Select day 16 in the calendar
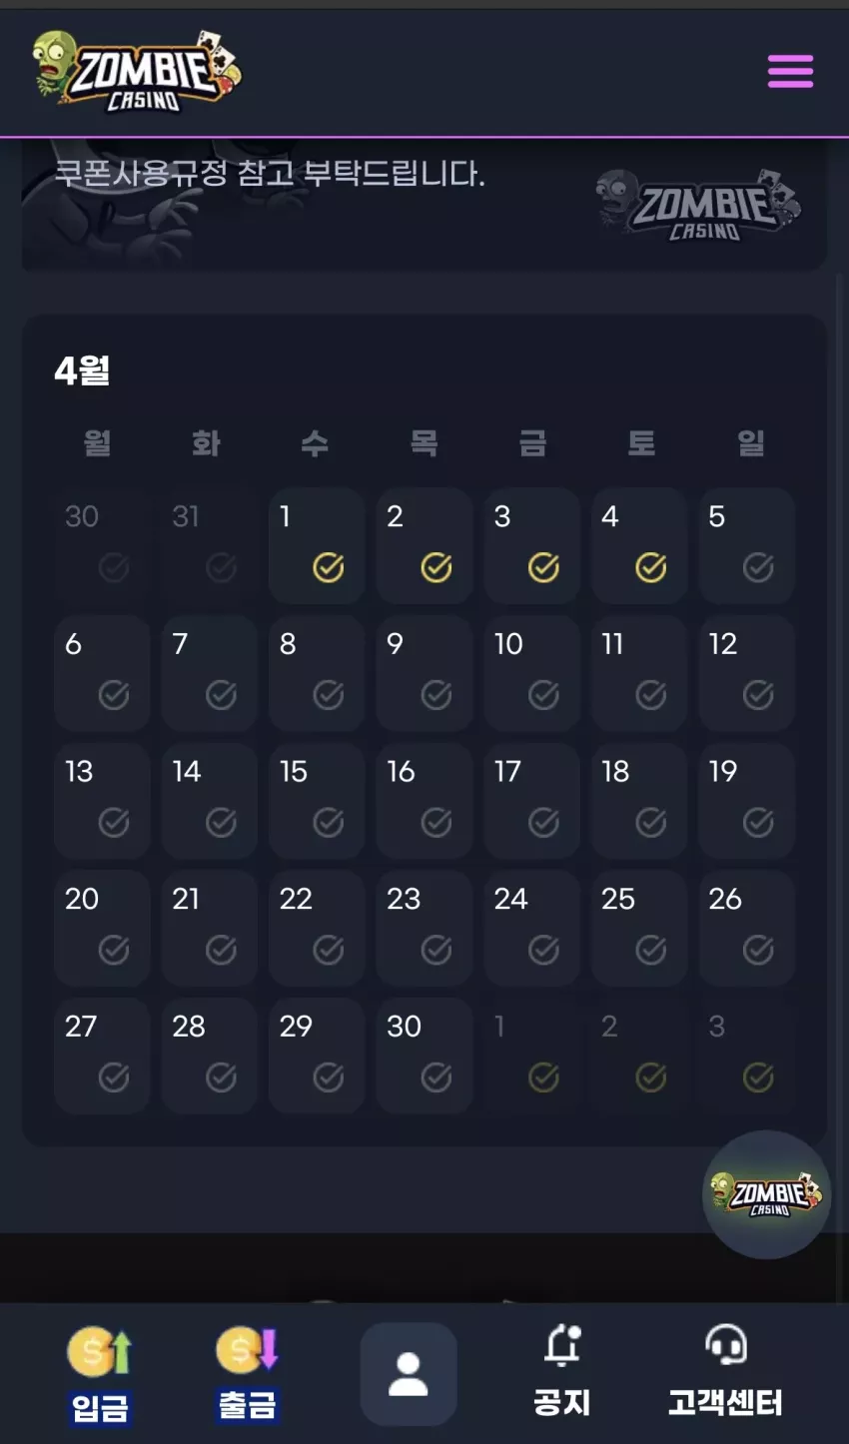 424,801
